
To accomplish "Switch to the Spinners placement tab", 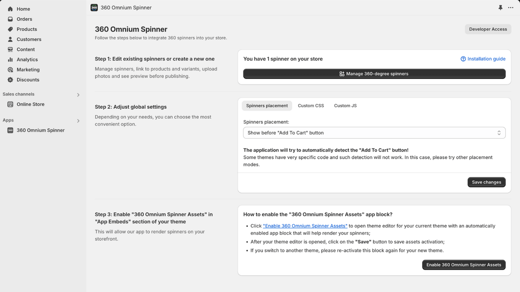I will (x=267, y=105).
